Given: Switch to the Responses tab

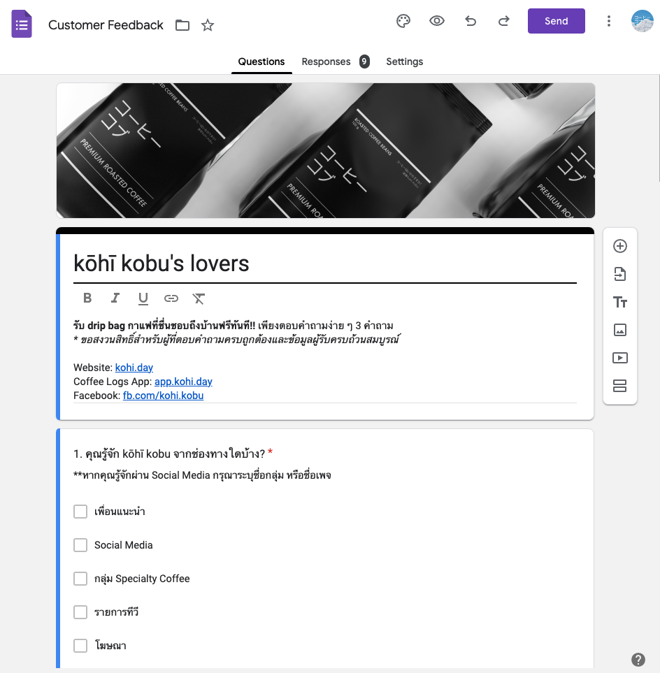Looking at the screenshot, I should click(326, 61).
